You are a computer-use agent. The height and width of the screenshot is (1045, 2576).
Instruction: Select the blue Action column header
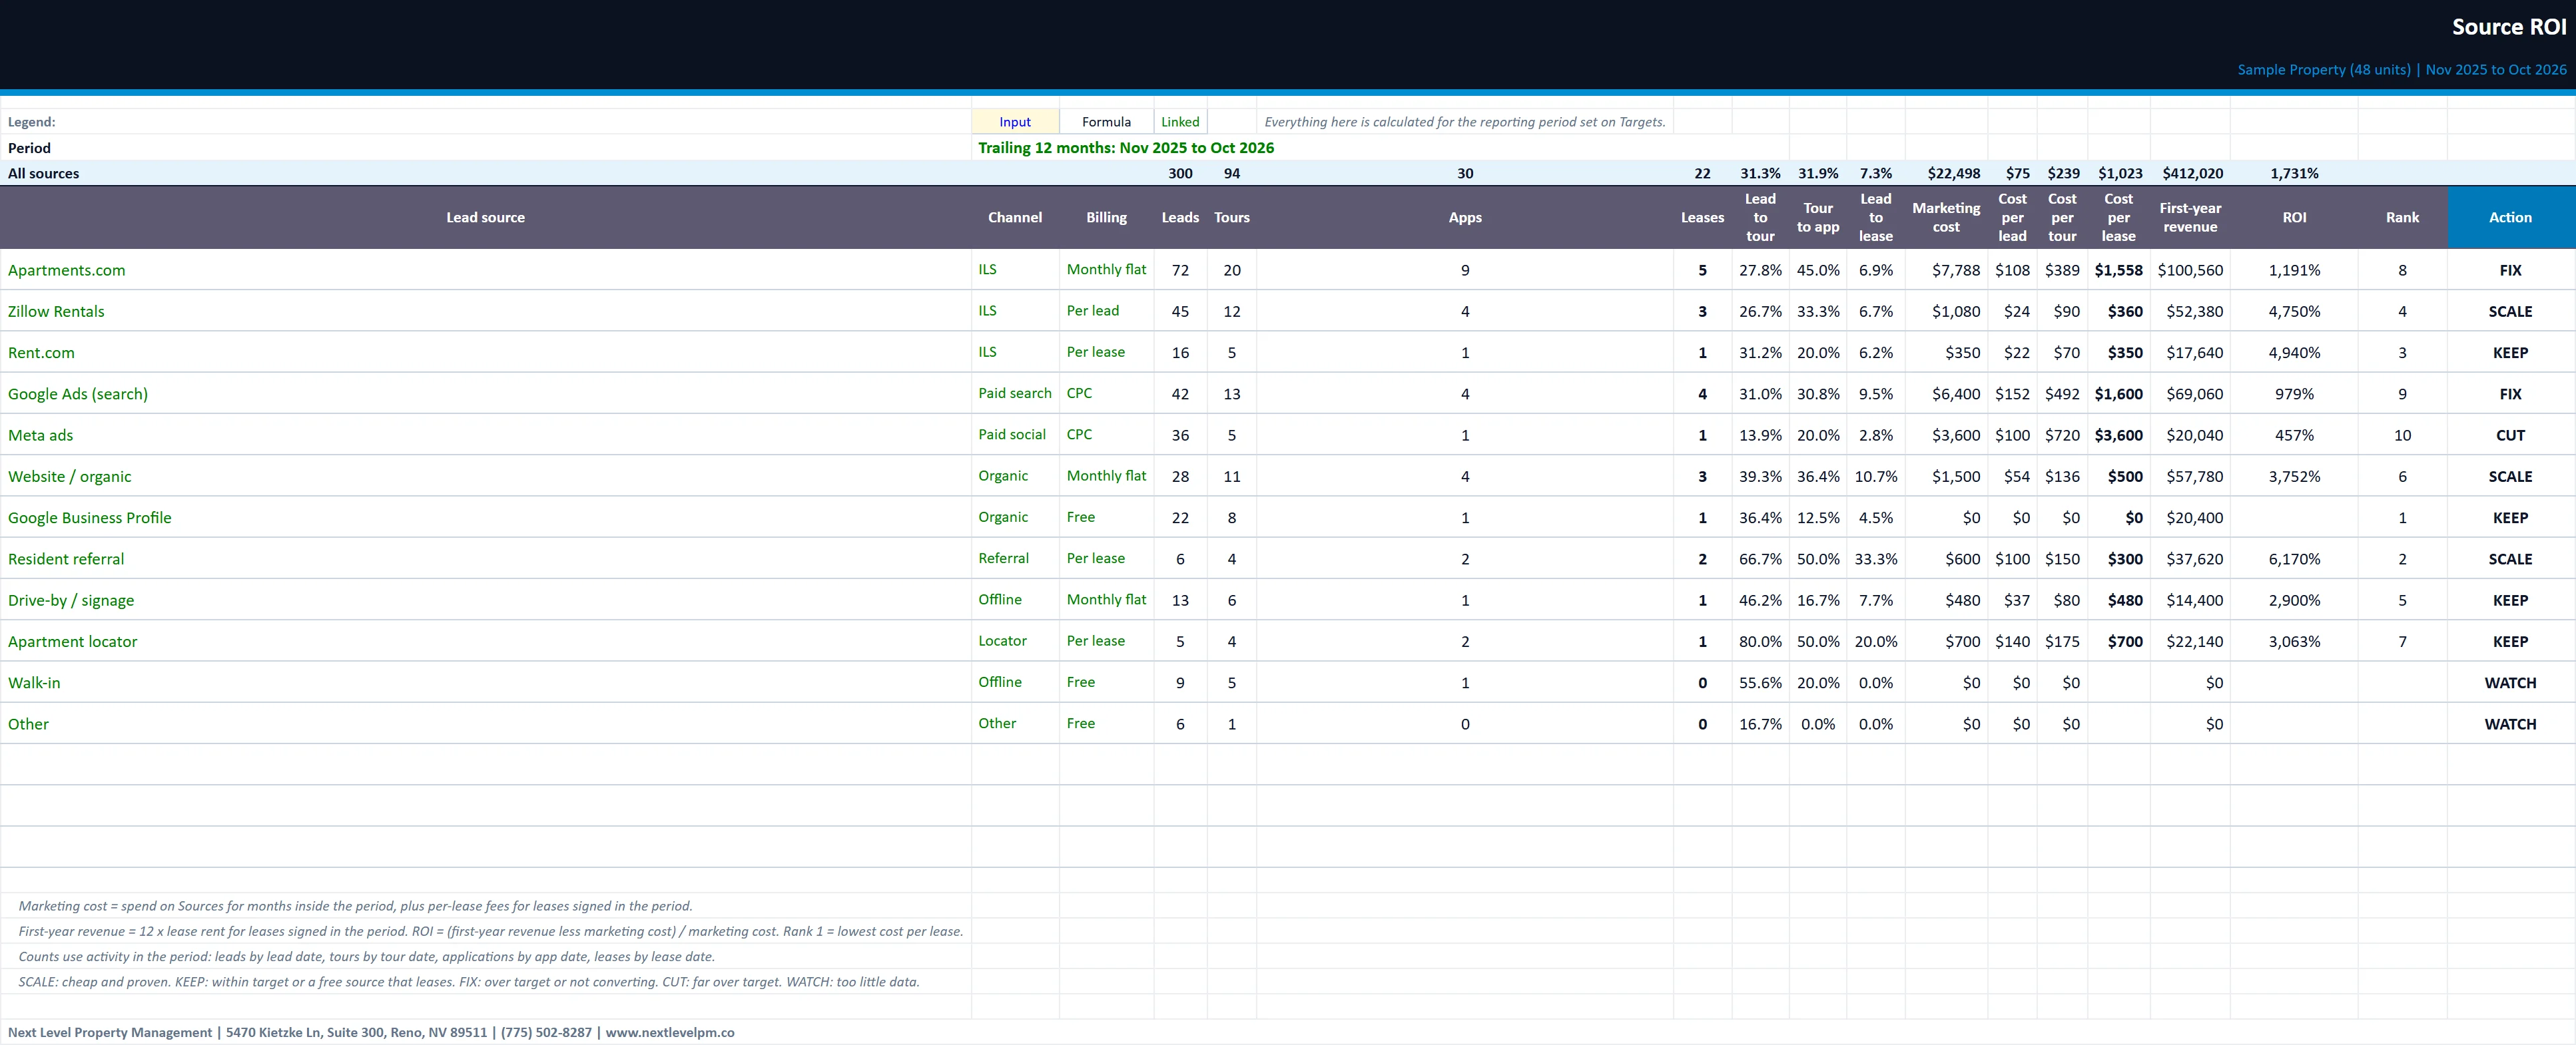click(2511, 217)
